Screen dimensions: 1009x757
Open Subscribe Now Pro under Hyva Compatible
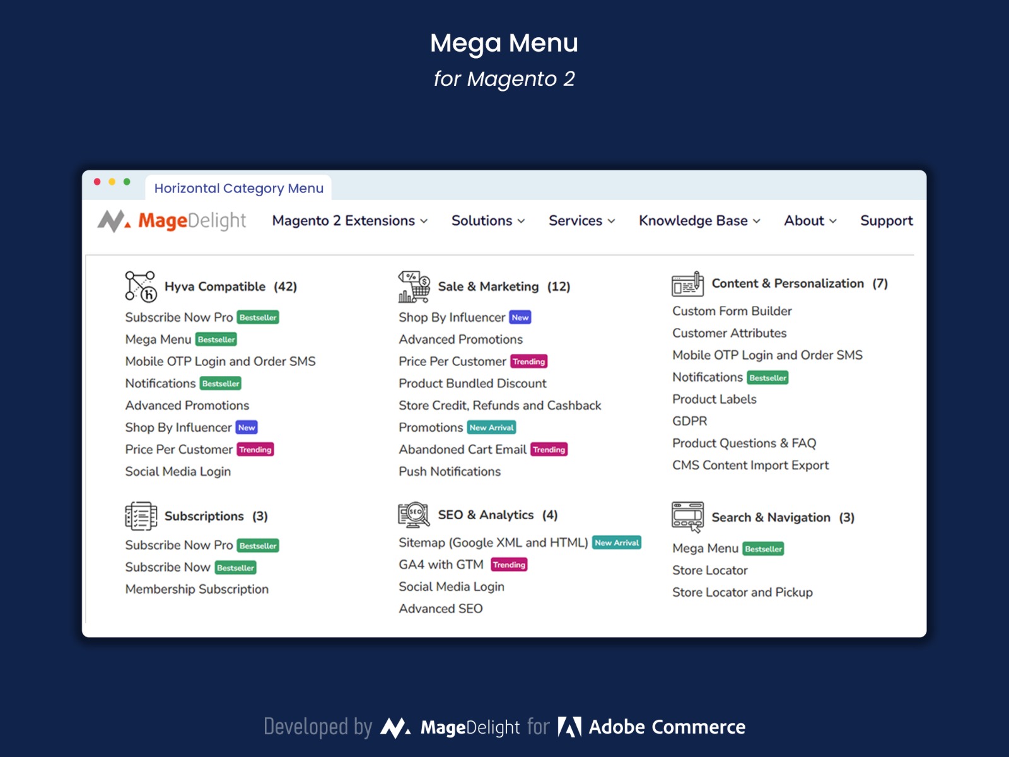[179, 317]
